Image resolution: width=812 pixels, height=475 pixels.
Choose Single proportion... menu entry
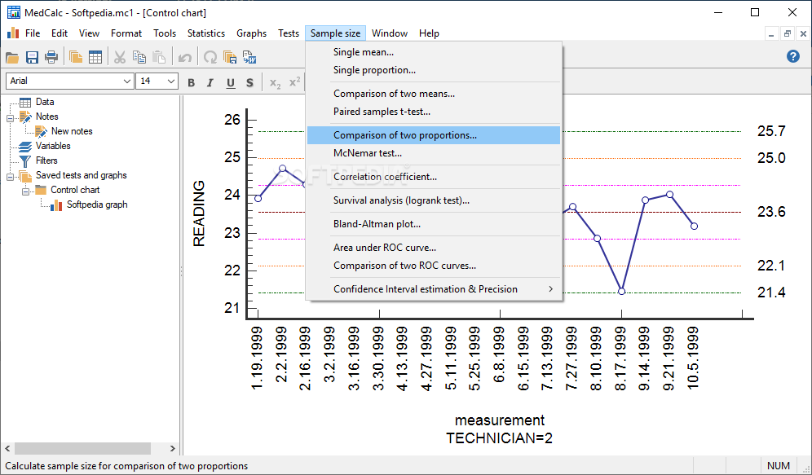433,70
